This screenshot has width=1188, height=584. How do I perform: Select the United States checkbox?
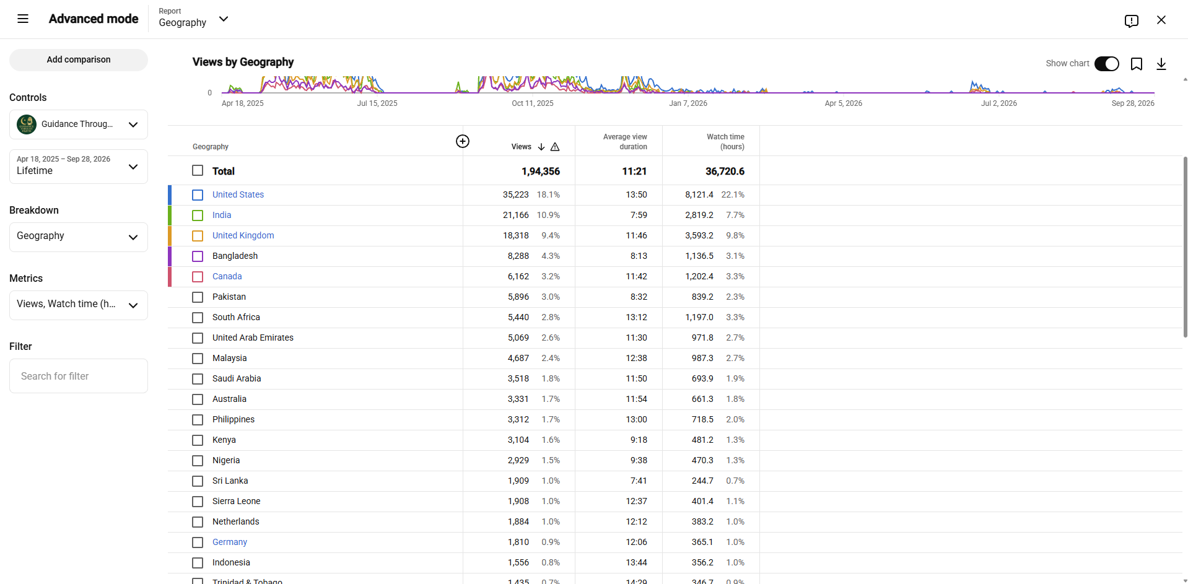coord(198,195)
